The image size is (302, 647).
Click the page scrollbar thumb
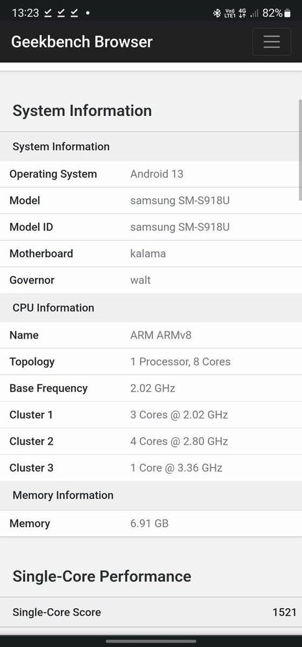(300, 150)
